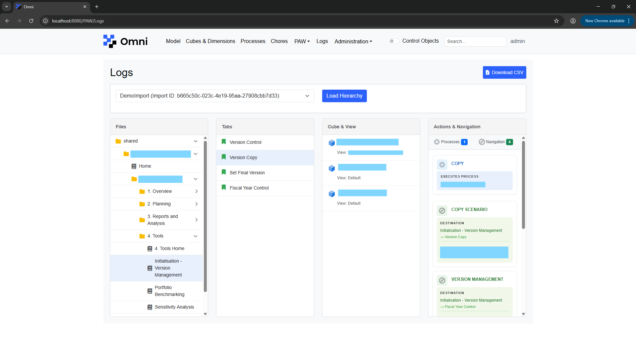Click the first cube icon in Cube & View
Viewport: 636px width, 340px height.
click(331, 143)
